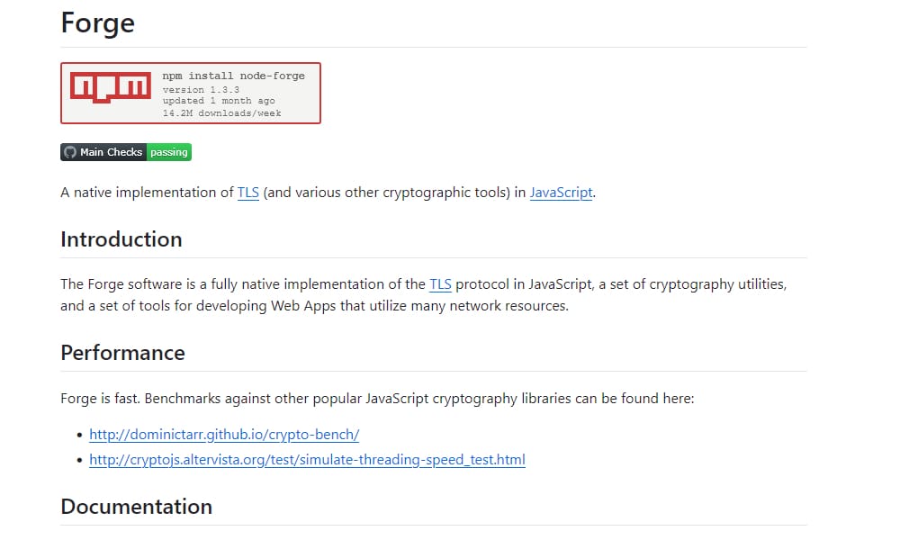Select the Performance section heading

click(x=122, y=353)
